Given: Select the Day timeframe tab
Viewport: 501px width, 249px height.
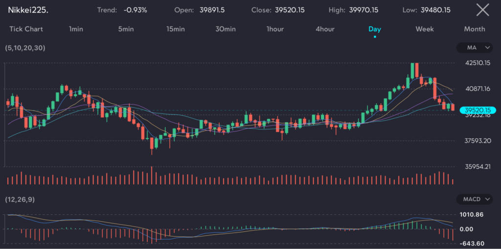Looking at the screenshot, I should point(375,29).
